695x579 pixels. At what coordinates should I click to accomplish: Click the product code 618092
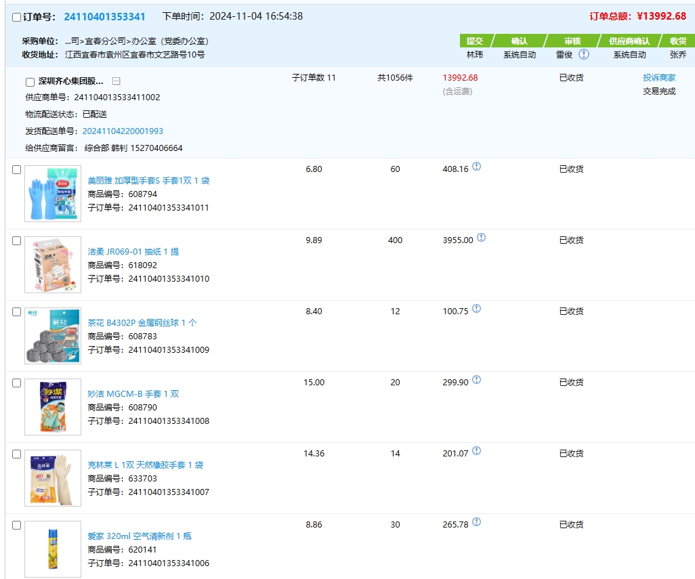coord(143,265)
